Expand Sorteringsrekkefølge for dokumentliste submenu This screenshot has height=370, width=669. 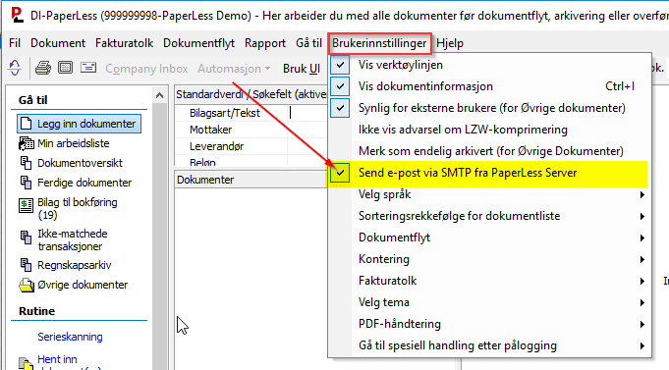[x=489, y=216]
